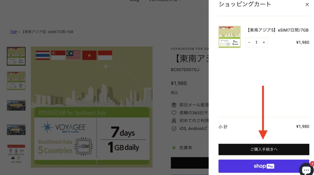314x175 pixels.
Task: Click the 小計 subtotal label
Action: pos(223,127)
